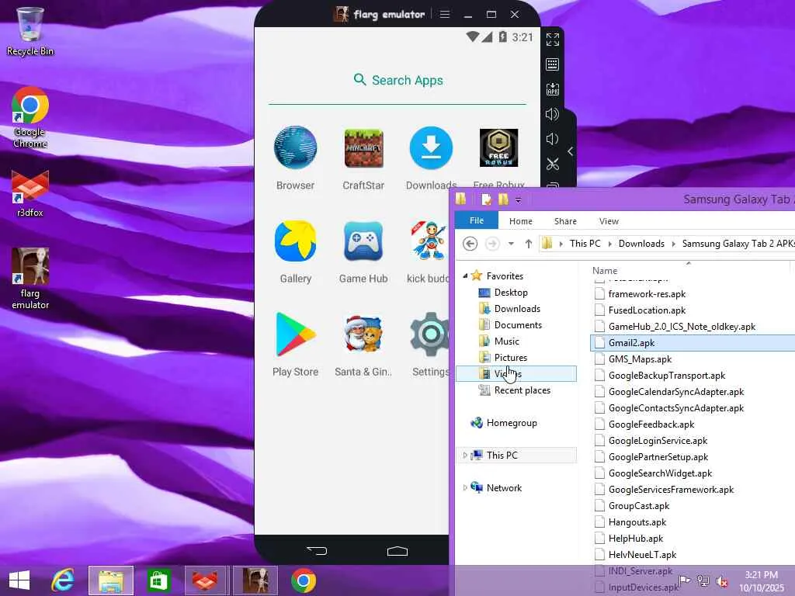Open the flarg emulator desktop shortcut
This screenshot has width=795, height=596.
coord(30,279)
